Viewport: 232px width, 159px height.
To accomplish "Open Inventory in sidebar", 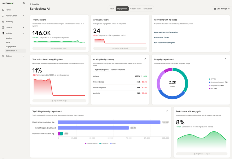I will (10, 21).
